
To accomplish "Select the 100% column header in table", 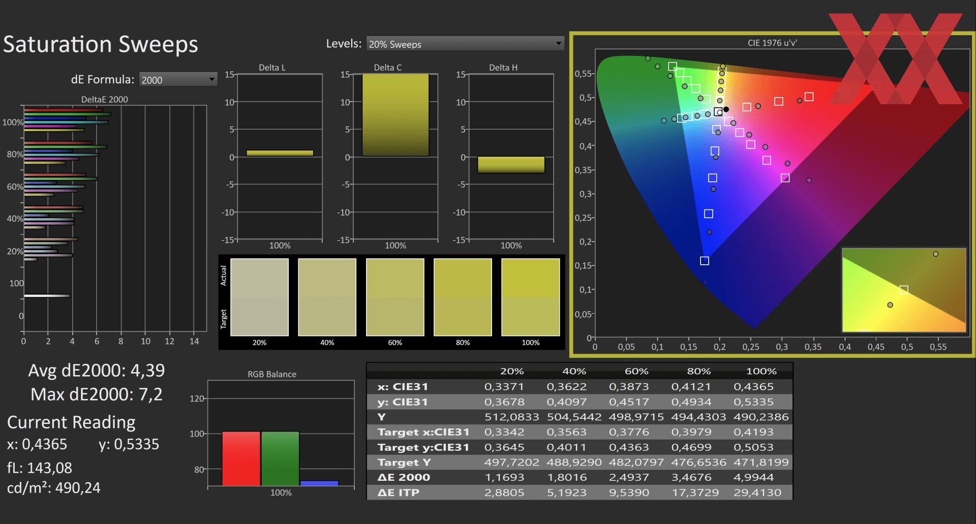I will click(x=761, y=372).
